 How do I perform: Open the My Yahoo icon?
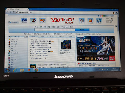tap(42, 21)
